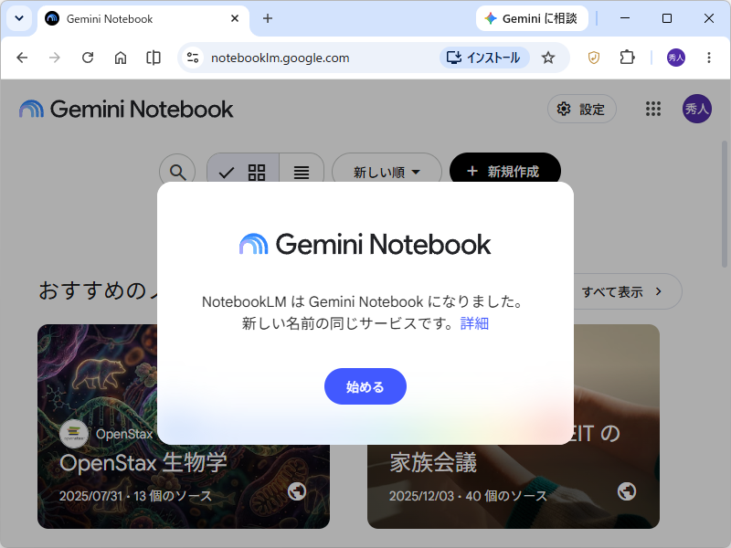The width and height of the screenshot is (731, 548).
Task: Click the notebook search magnifier icon
Action: pyautogui.click(x=177, y=172)
